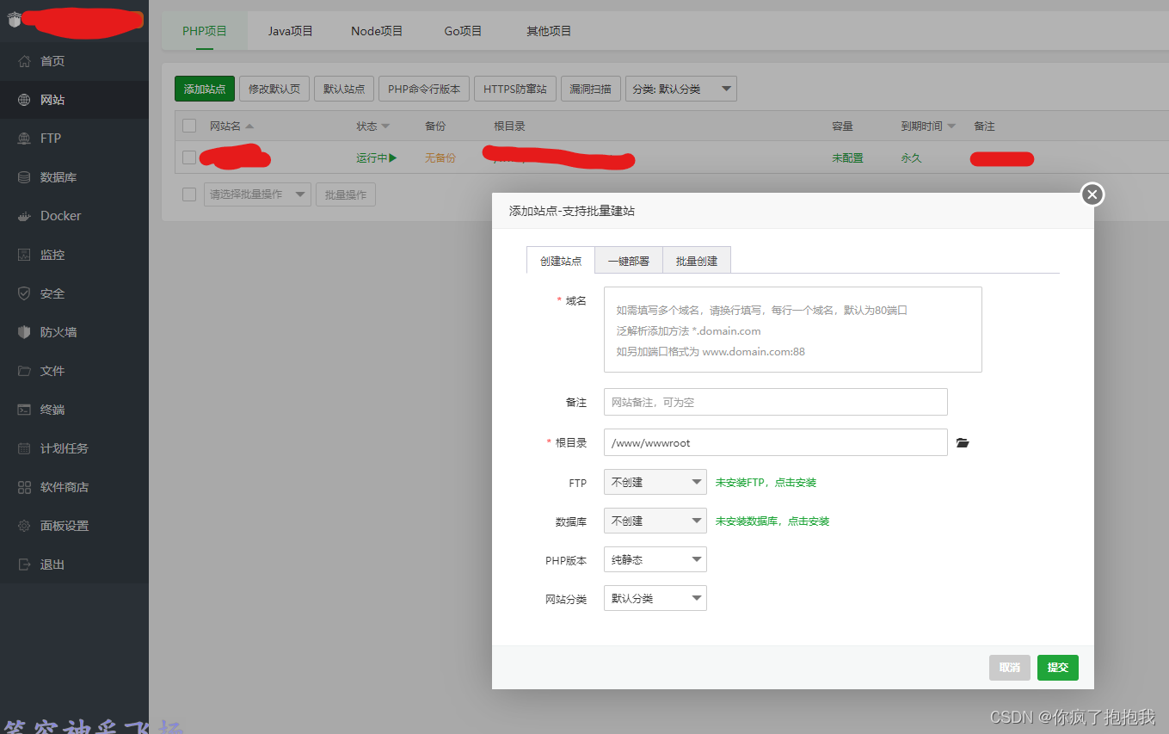1169x734 pixels.
Task: Click the 未安装数据库，点击安装 link
Action: [772, 521]
